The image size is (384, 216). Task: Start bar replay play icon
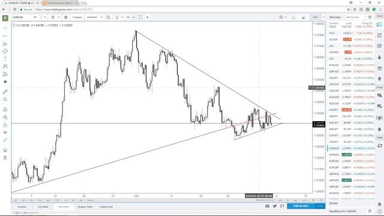[148, 17]
